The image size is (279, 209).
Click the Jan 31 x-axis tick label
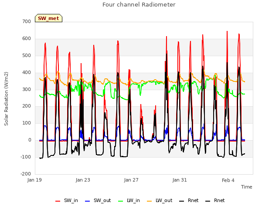pyautogui.click(x=180, y=180)
